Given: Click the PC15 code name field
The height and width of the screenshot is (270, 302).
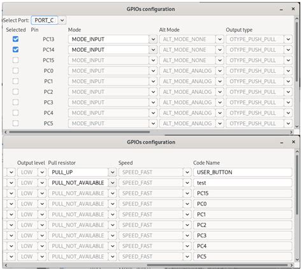Looking at the screenshot, I should [x=243, y=193].
